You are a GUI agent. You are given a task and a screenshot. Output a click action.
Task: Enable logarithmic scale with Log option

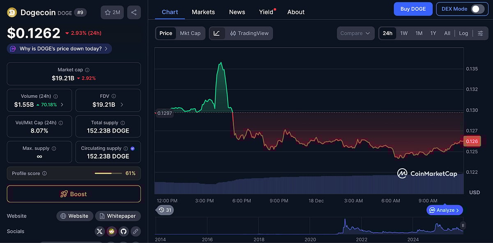click(463, 33)
